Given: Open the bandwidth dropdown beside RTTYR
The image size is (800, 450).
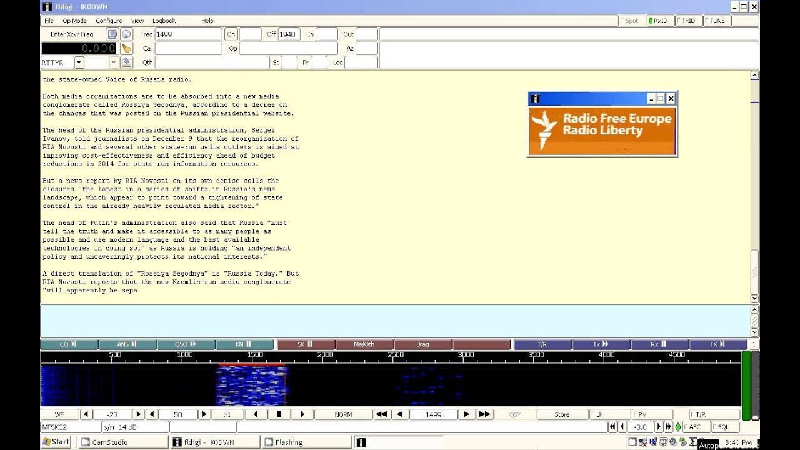Looking at the screenshot, I should coord(114,62).
